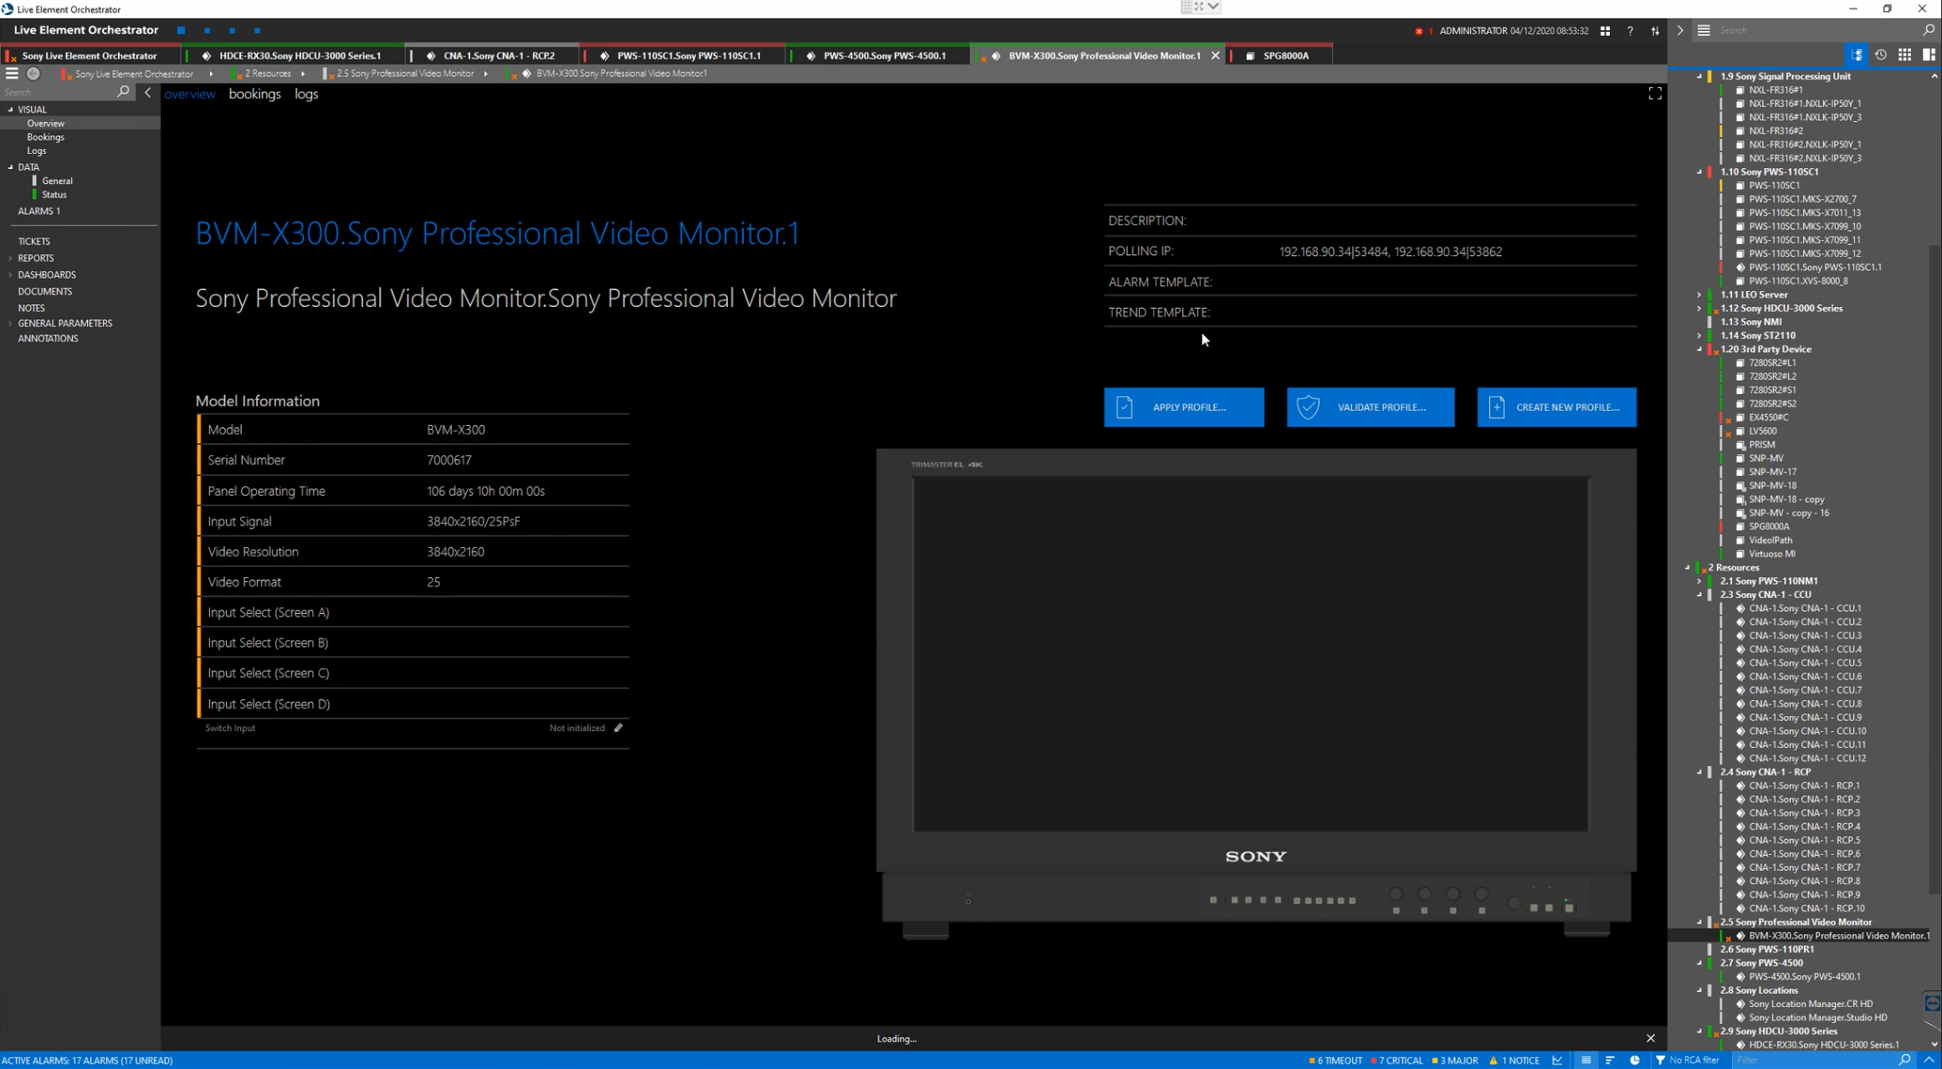Viewport: 1942px width, 1069px height.
Task: Click the right panel Search field
Action: (1817, 30)
